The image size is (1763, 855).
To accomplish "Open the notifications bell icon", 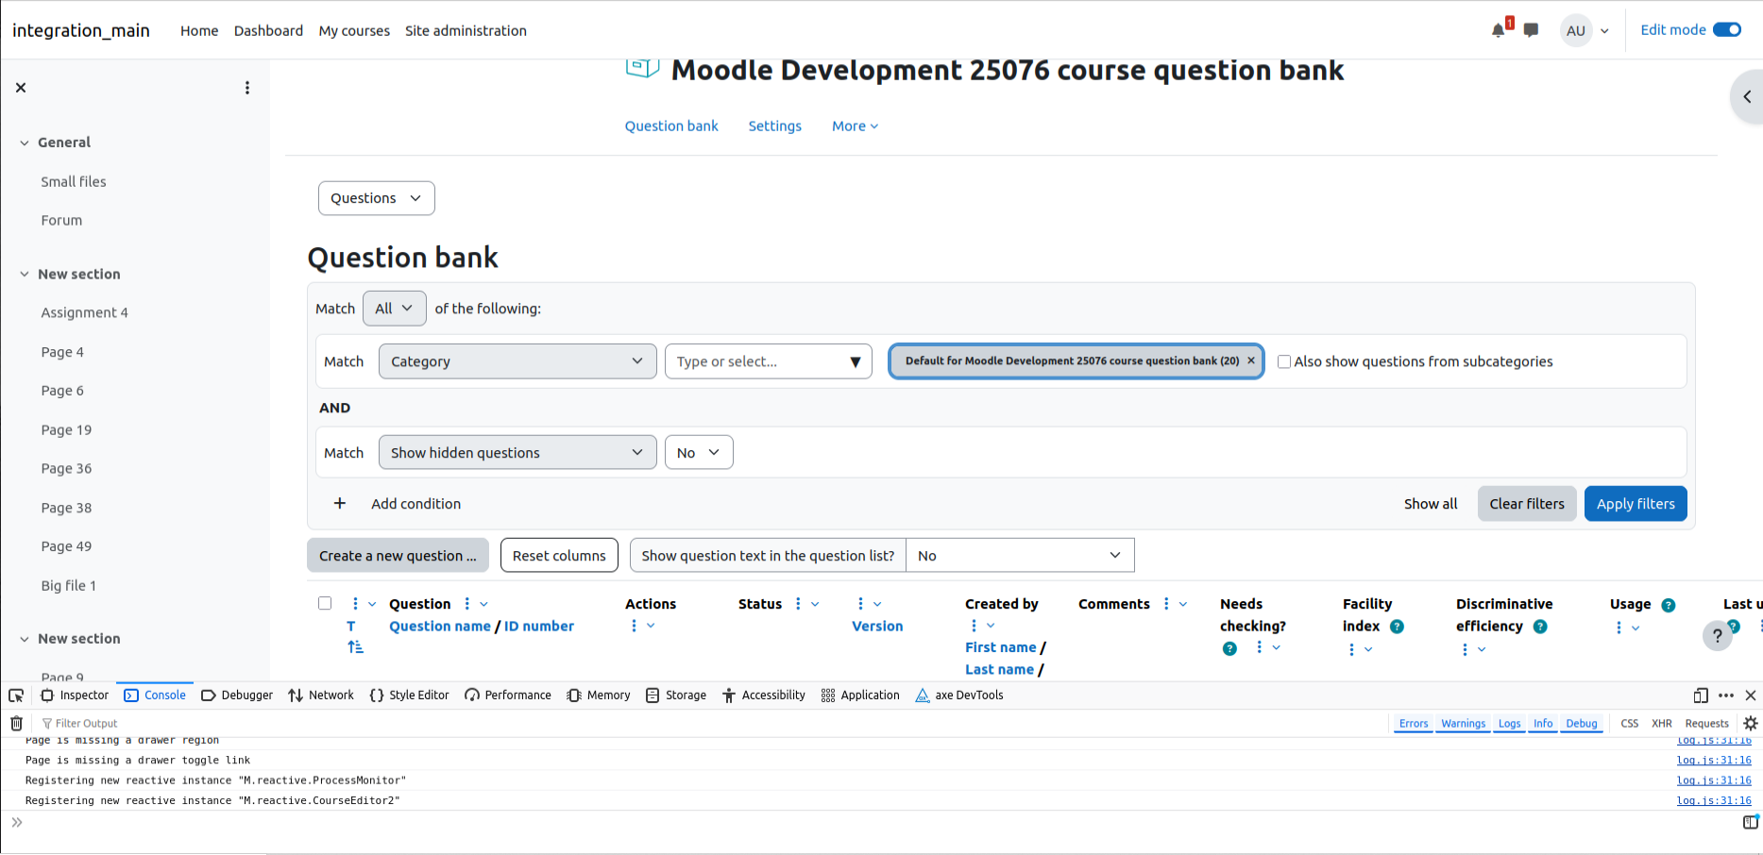I will 1499,30.
